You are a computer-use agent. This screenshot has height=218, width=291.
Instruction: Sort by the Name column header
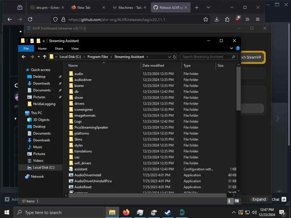coord(73,66)
